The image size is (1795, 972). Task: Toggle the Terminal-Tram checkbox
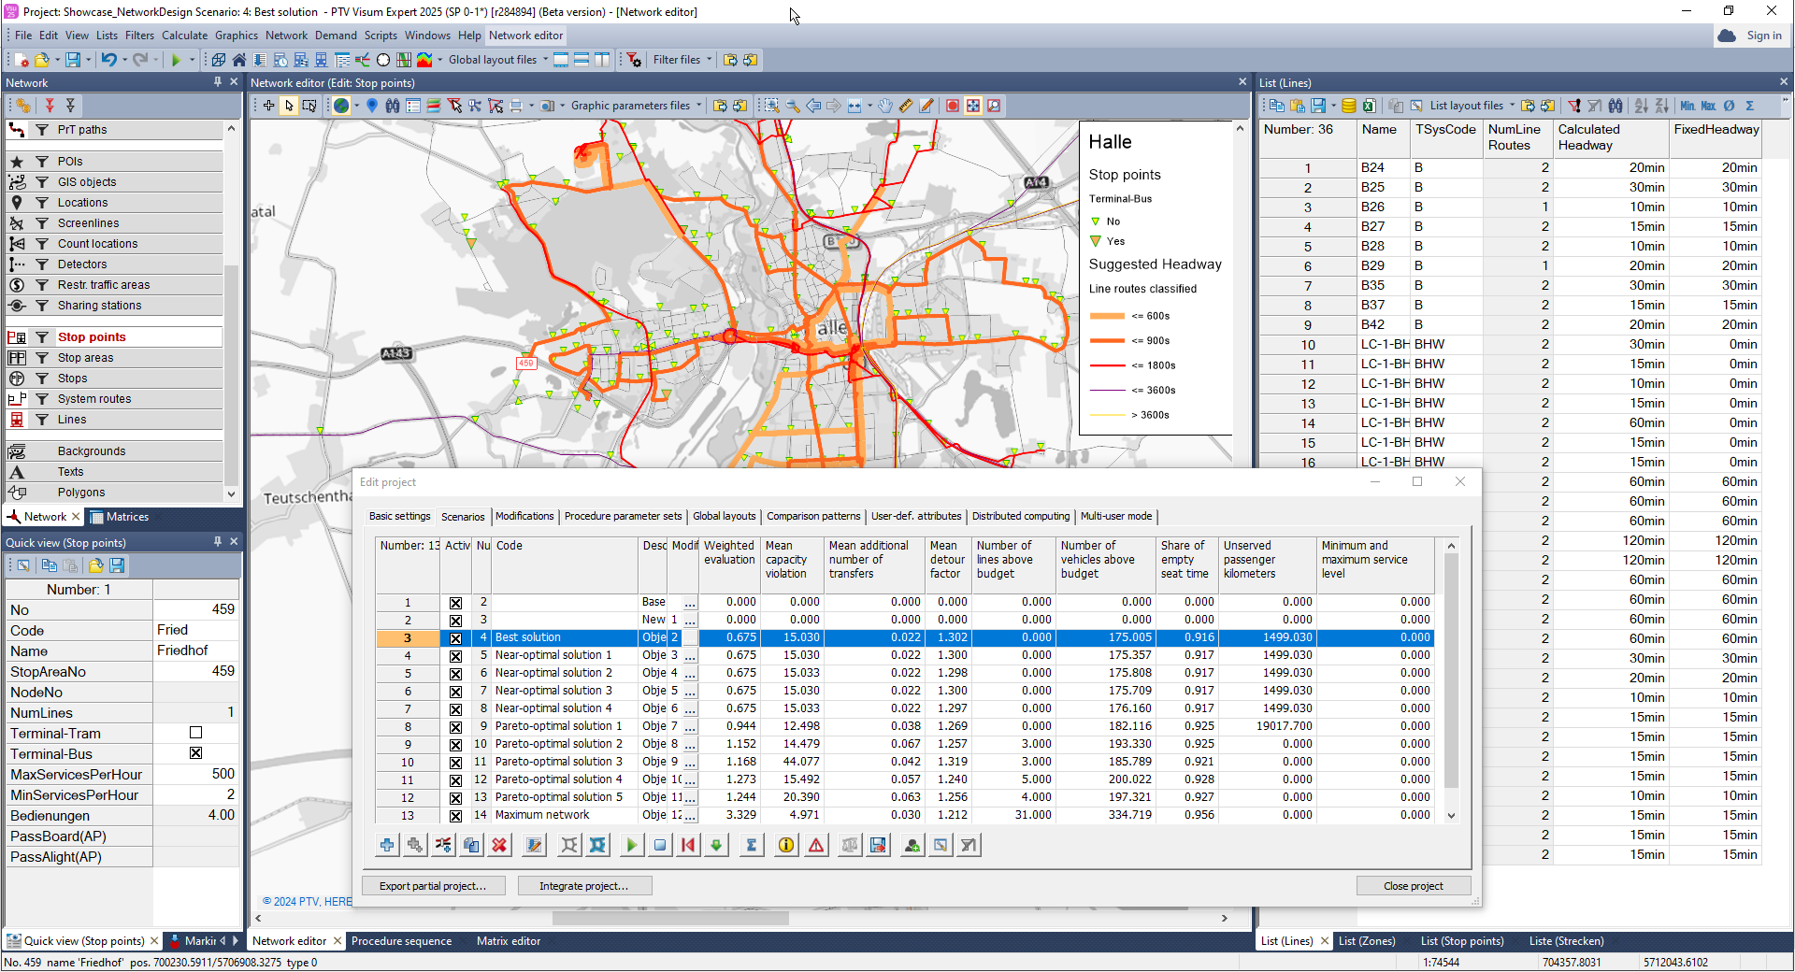pyautogui.click(x=195, y=733)
